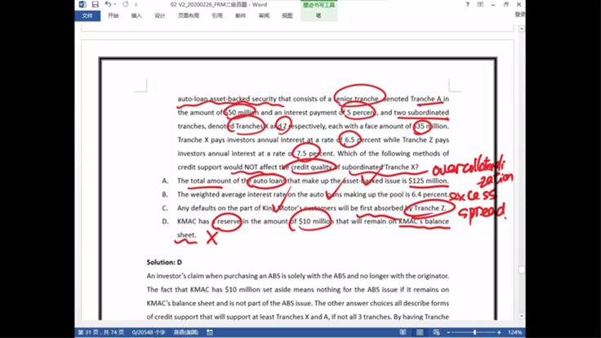Click the zoom out minus button
Image resolution: width=601 pixels, height=338 pixels.
(x=448, y=332)
